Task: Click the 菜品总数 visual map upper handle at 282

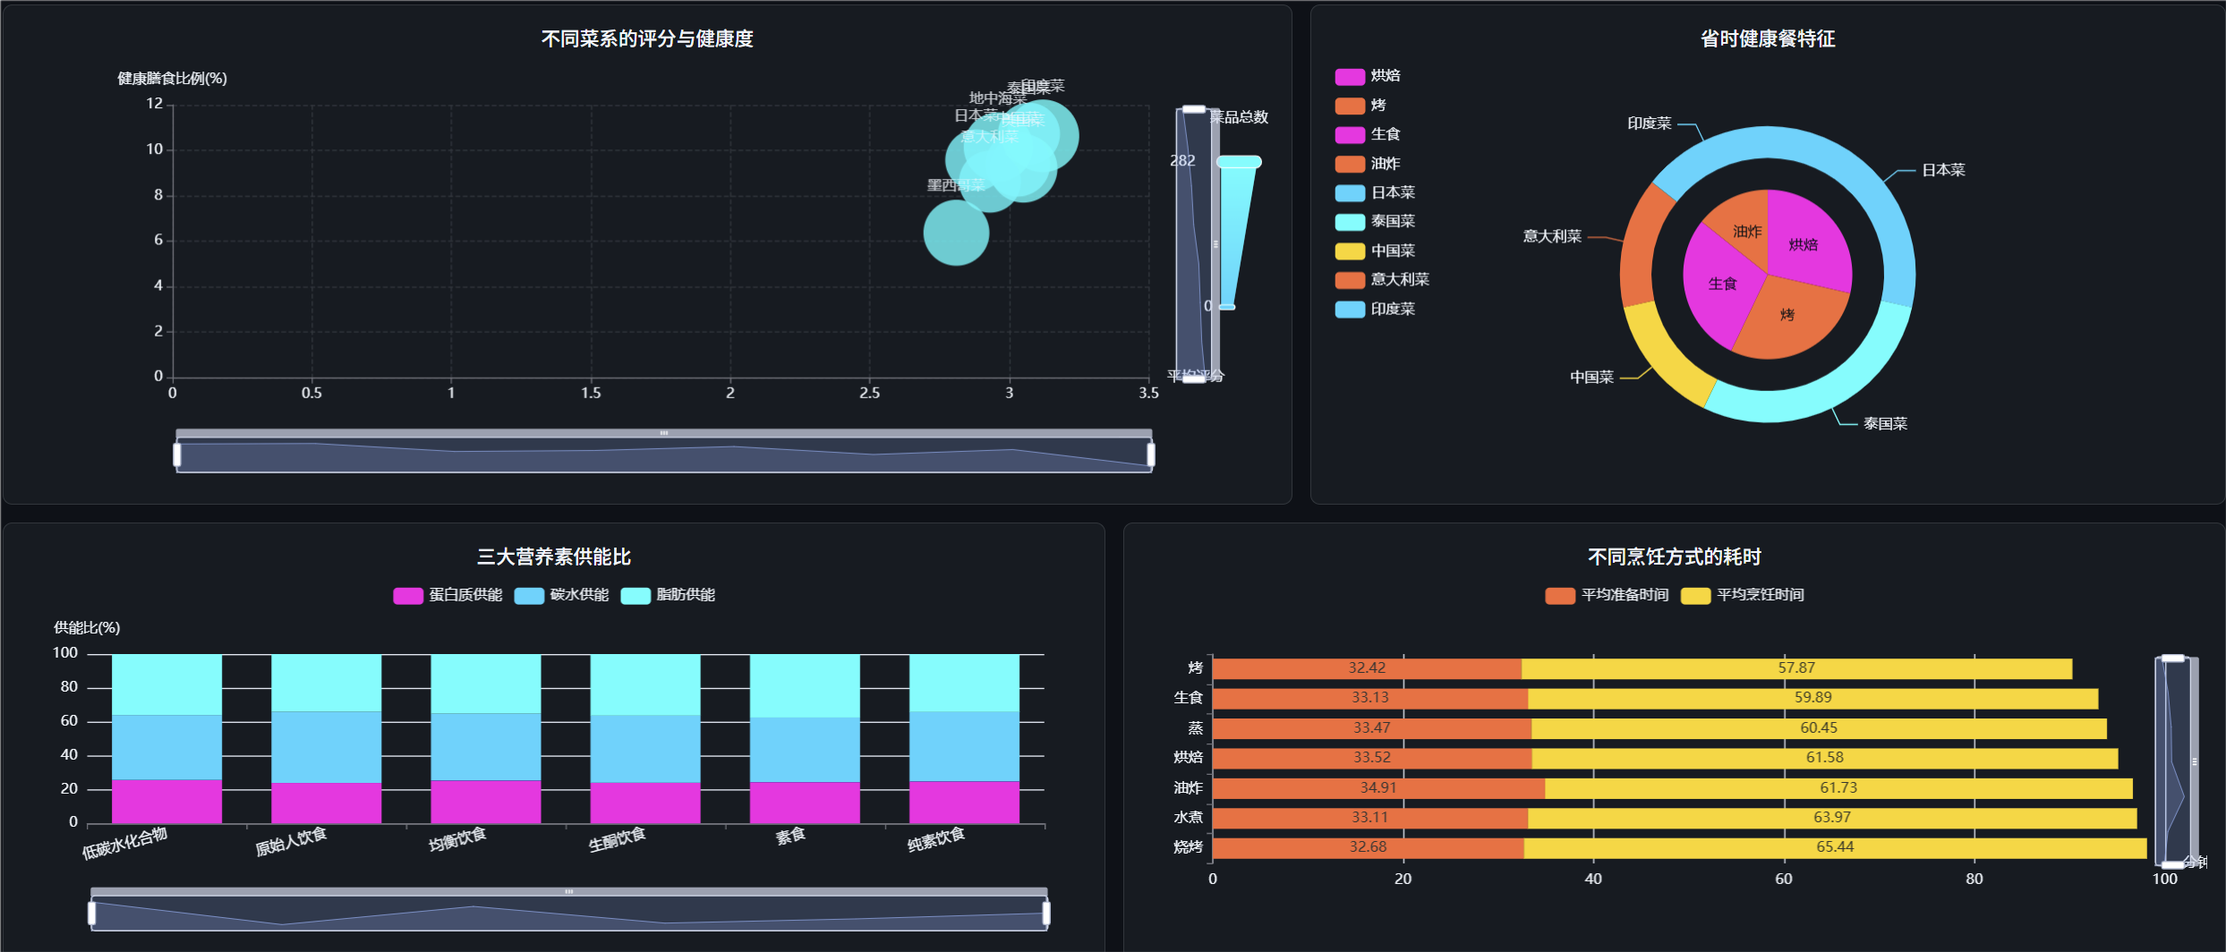Action: point(1239,162)
